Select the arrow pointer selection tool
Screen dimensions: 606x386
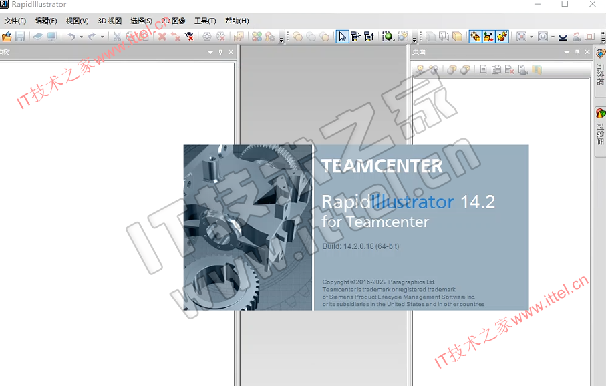[x=343, y=37]
